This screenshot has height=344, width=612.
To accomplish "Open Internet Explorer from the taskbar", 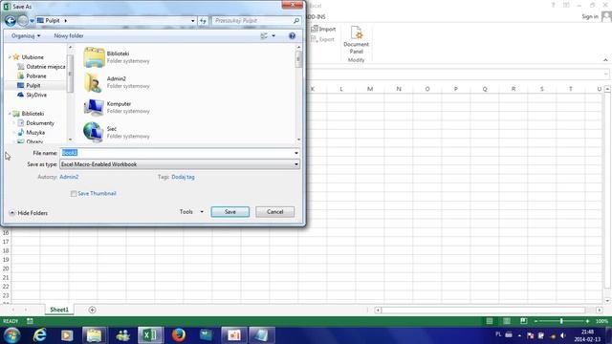I will 39,335.
